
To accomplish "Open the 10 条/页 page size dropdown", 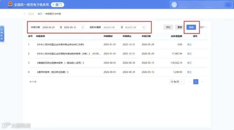I will point(177,82).
